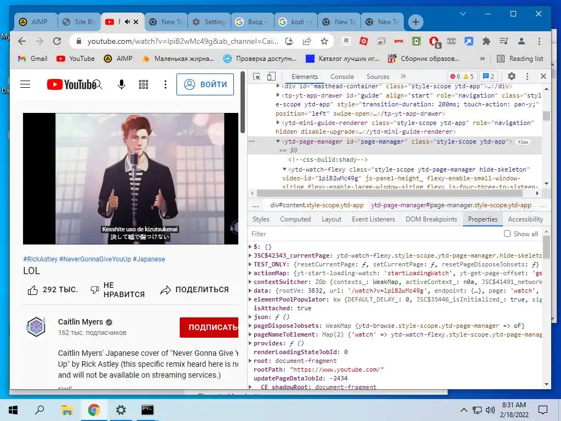This screenshot has height=421, width=561.
Task: Click the video player area
Action: (130, 179)
